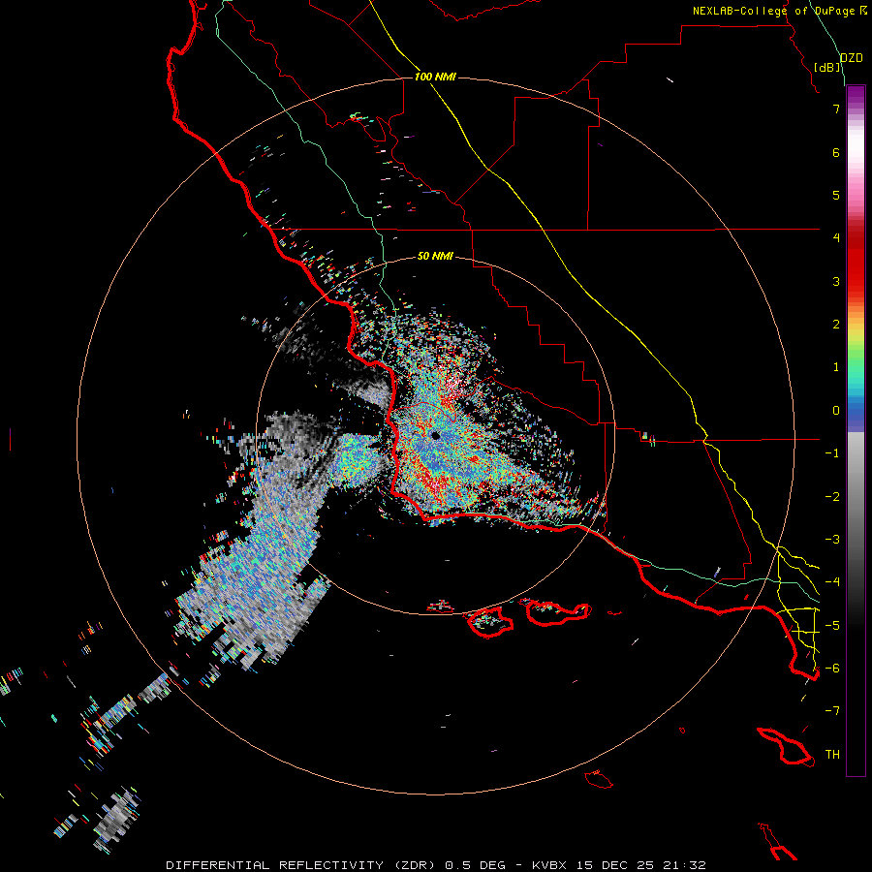Click the 1 tick on the scale
This screenshot has width=872, height=872.
[836, 367]
